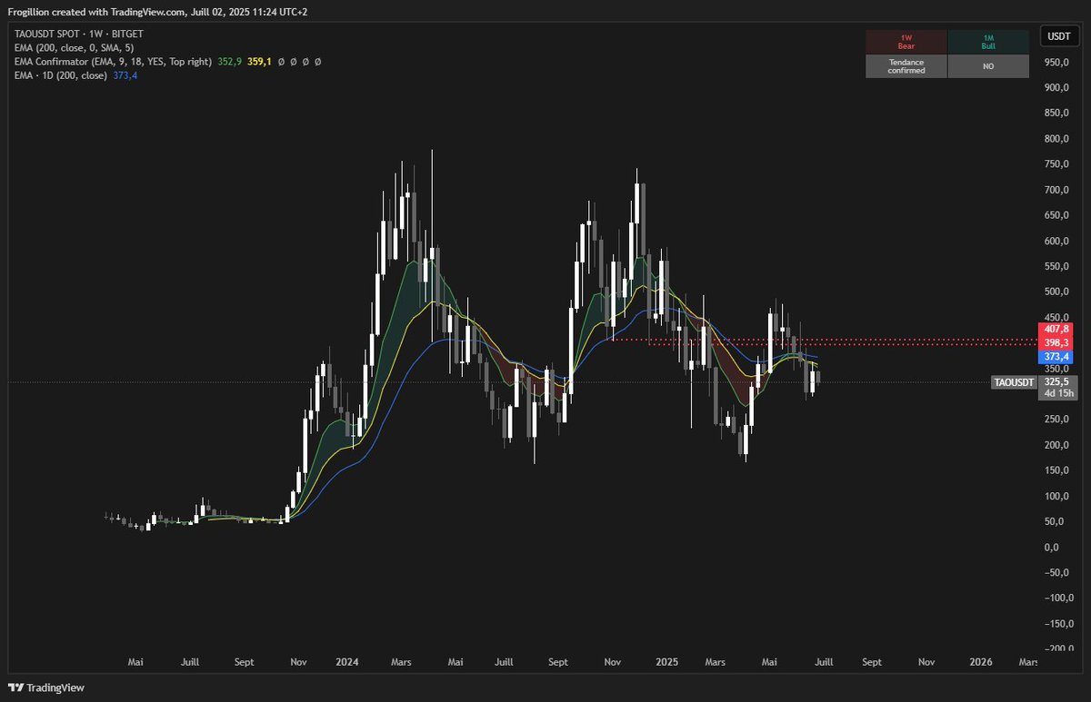Click the TAOUSDT tag beside the price axis
1091x702 pixels.
point(1014,382)
